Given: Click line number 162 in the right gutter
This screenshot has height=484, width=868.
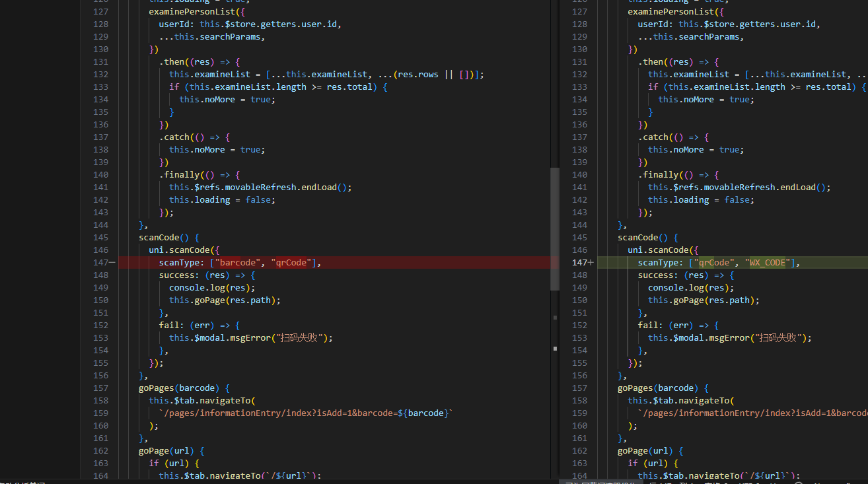Looking at the screenshot, I should point(579,451).
